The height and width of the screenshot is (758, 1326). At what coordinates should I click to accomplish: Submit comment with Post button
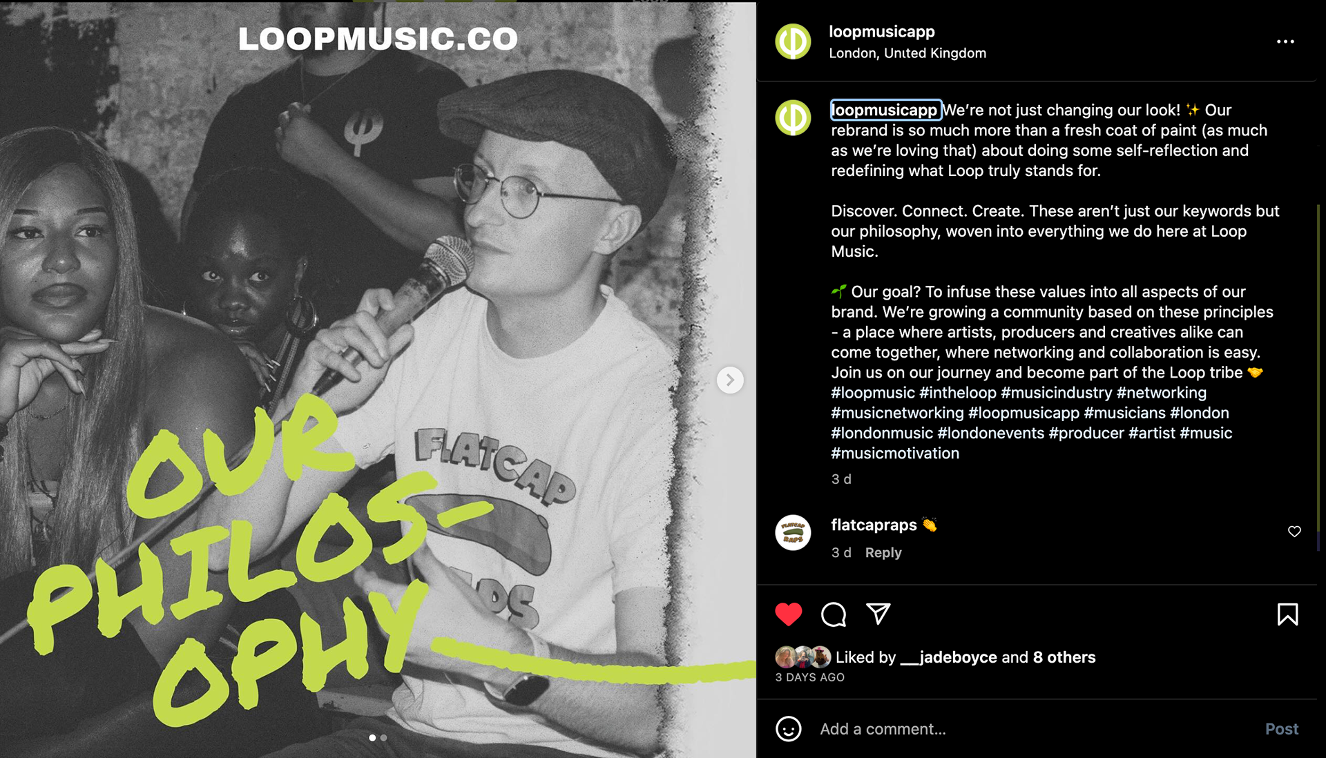click(1282, 729)
